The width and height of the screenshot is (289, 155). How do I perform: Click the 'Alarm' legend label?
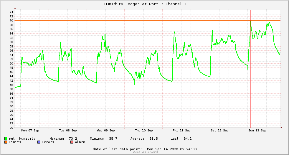[x=80, y=142]
